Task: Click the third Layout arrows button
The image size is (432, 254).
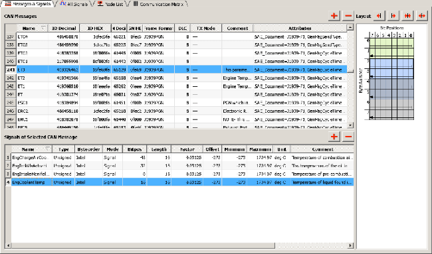Action: tap(407, 16)
